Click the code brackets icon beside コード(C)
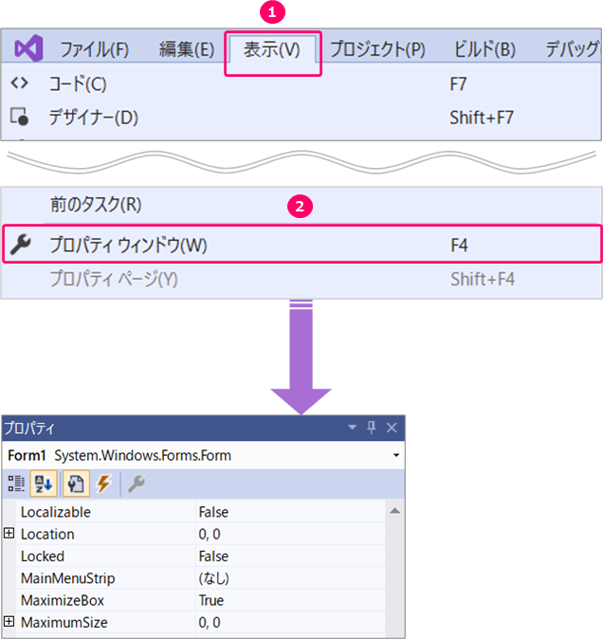The width and height of the screenshot is (603, 639). (x=20, y=83)
